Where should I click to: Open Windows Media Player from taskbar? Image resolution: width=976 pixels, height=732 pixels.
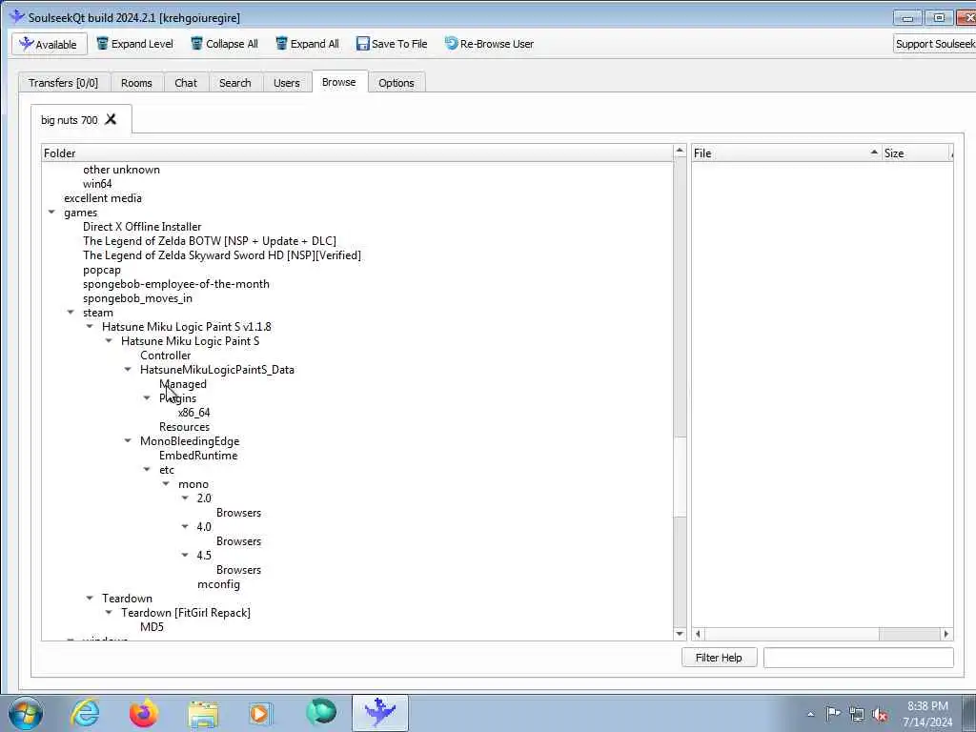pos(260,714)
